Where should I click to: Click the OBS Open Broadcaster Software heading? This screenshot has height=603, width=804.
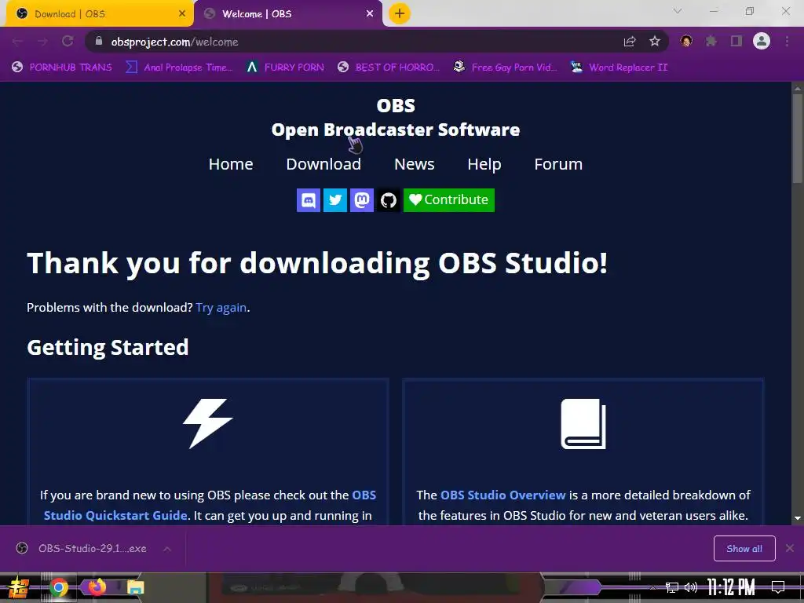click(396, 118)
